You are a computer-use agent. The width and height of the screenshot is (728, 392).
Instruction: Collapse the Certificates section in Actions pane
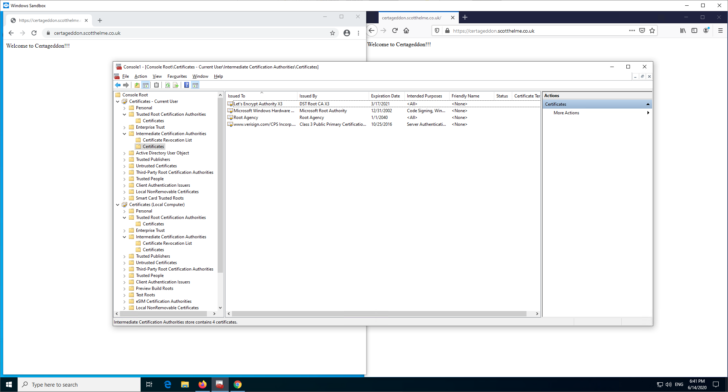647,104
